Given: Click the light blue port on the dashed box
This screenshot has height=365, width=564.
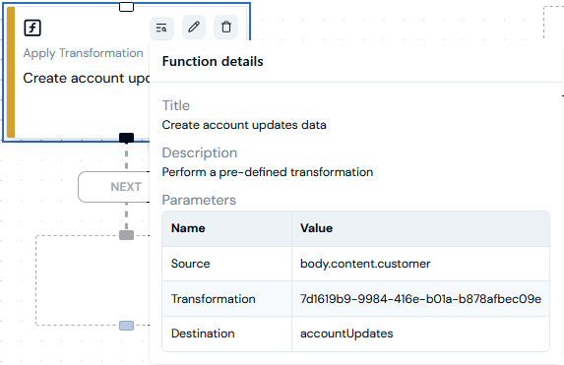Looking at the screenshot, I should (x=126, y=326).
